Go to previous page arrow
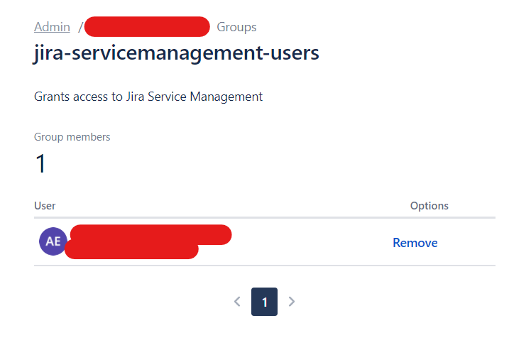The height and width of the screenshot is (355, 531). tap(237, 302)
